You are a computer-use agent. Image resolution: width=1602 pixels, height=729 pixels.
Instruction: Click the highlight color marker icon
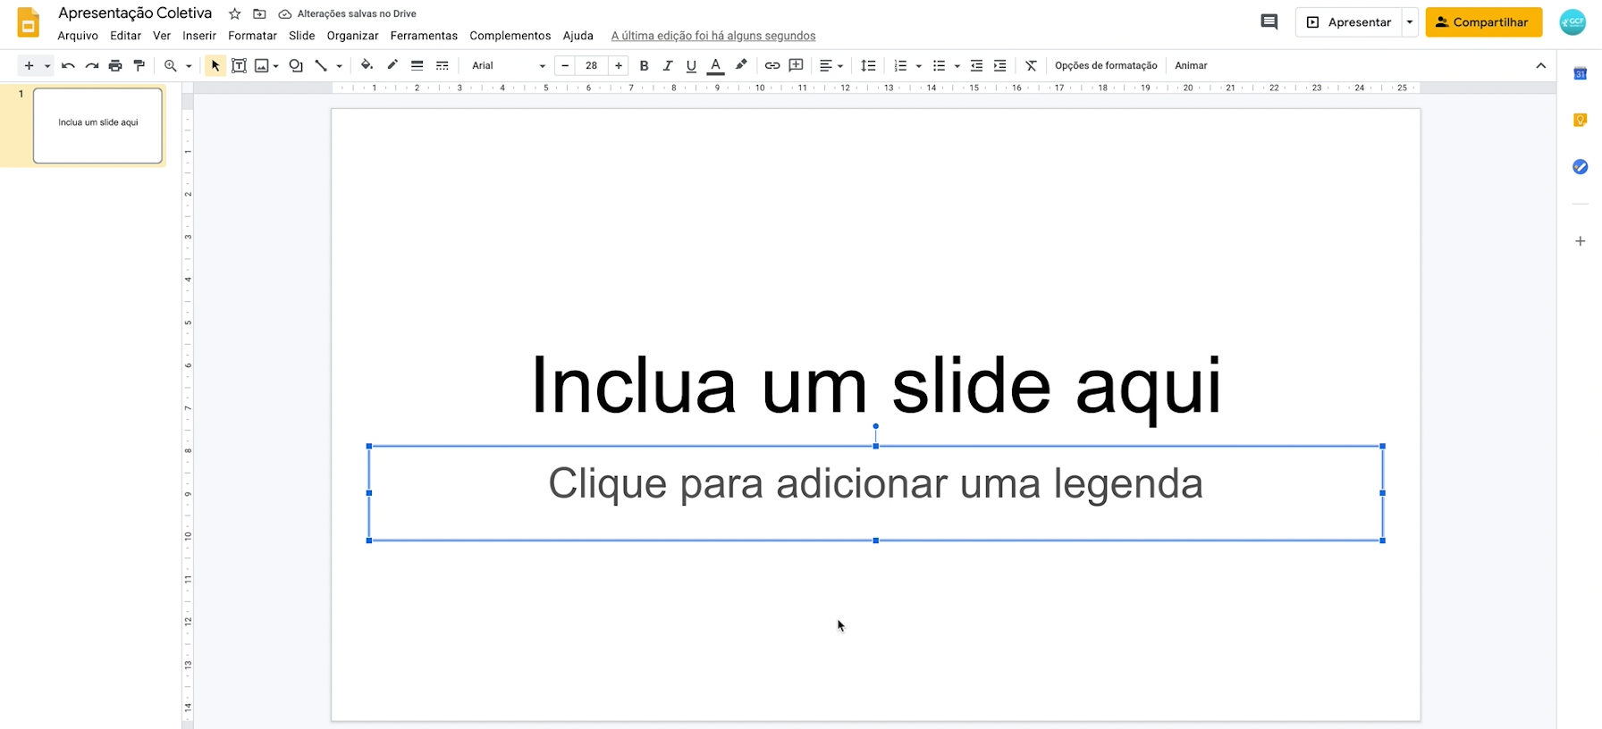[x=740, y=65]
